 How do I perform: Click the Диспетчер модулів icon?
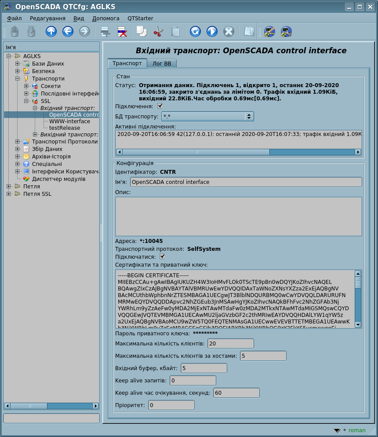click(x=26, y=179)
